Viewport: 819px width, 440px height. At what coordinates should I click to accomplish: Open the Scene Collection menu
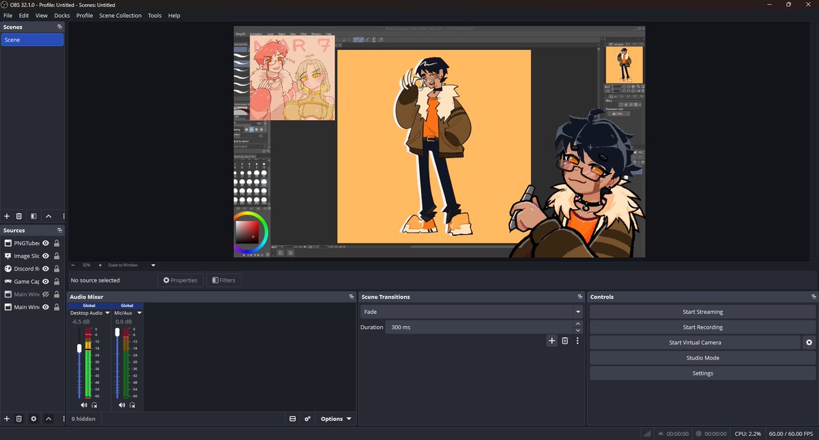[x=120, y=15]
